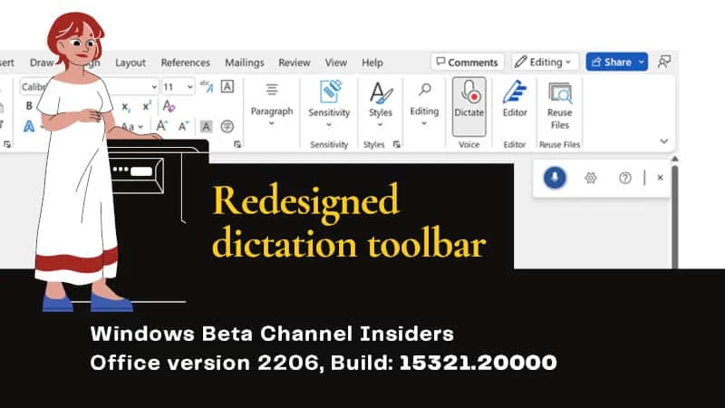Open Editing mode dropdown
Image resolution: width=725 pixels, height=408 pixels.
click(x=545, y=62)
